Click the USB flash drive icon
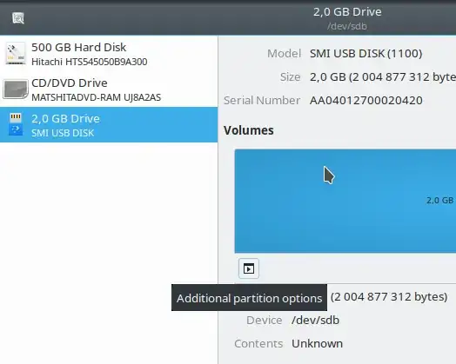The image size is (456, 364). (16, 124)
